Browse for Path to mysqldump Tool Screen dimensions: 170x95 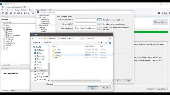coord(99,20)
